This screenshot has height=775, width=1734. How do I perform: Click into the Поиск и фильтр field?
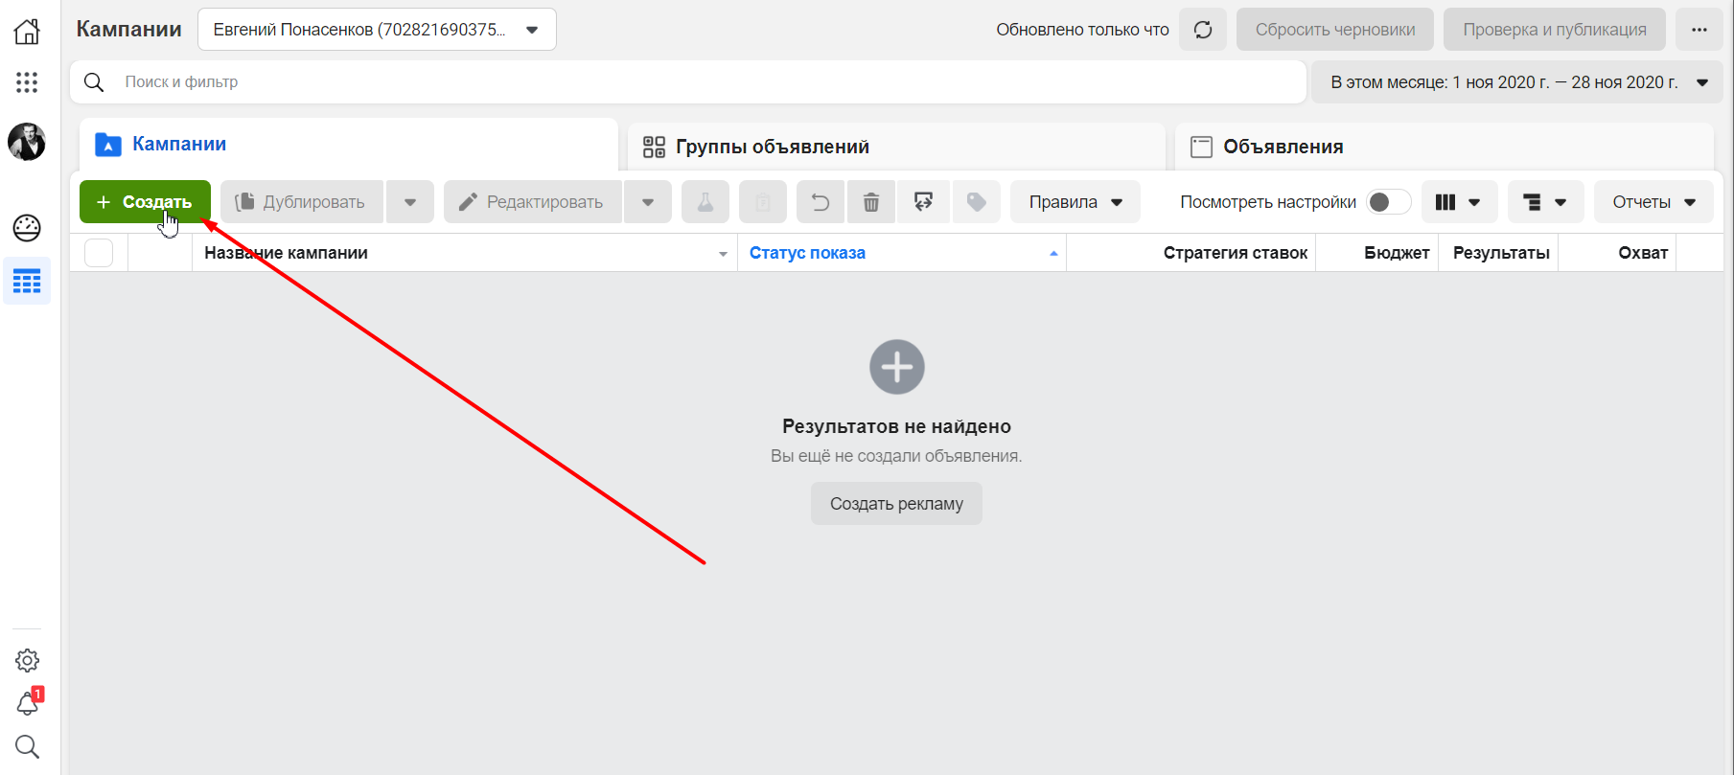[x=688, y=82]
